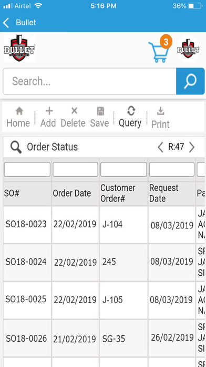Go to Home in the toolbar

tap(18, 118)
